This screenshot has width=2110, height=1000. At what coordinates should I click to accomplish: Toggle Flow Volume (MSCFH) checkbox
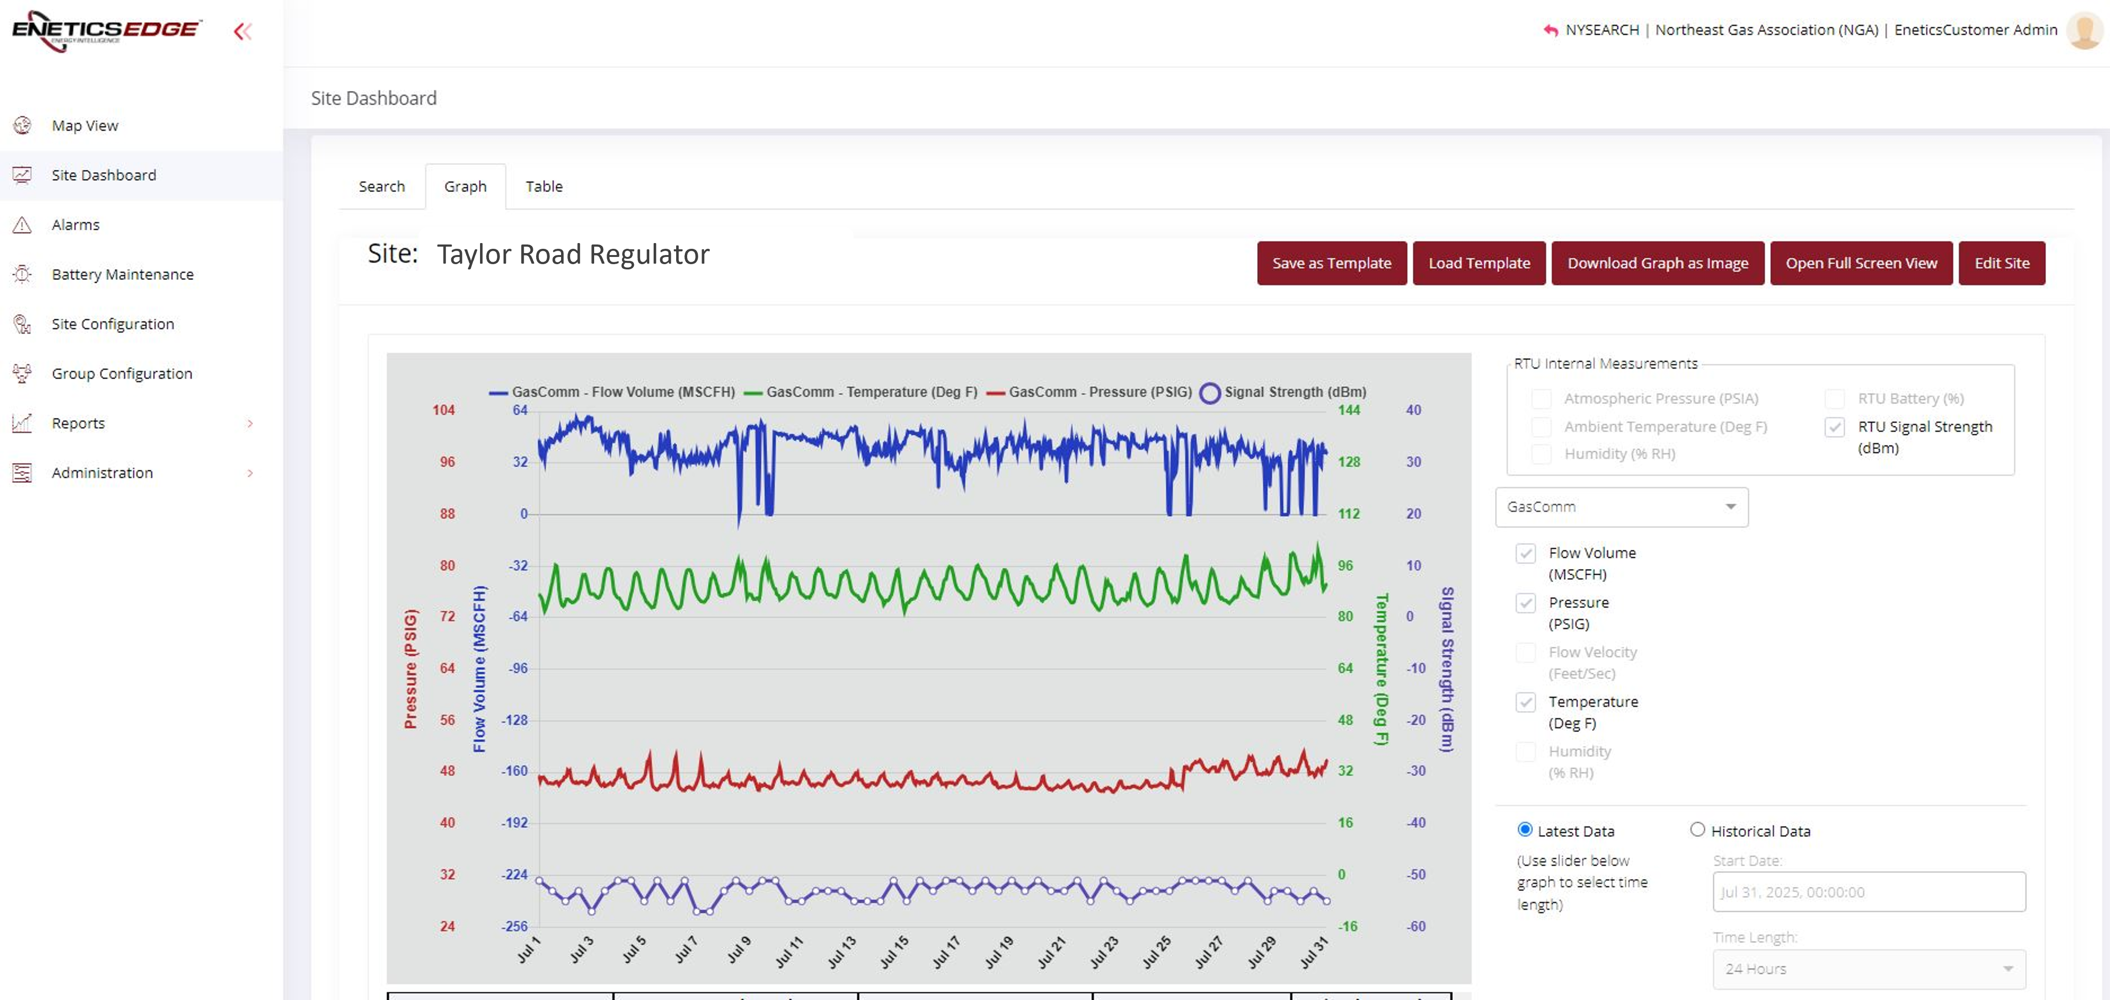(1525, 554)
